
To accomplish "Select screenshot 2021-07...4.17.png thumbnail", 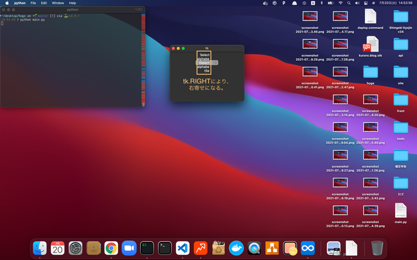I will [x=340, y=16].
